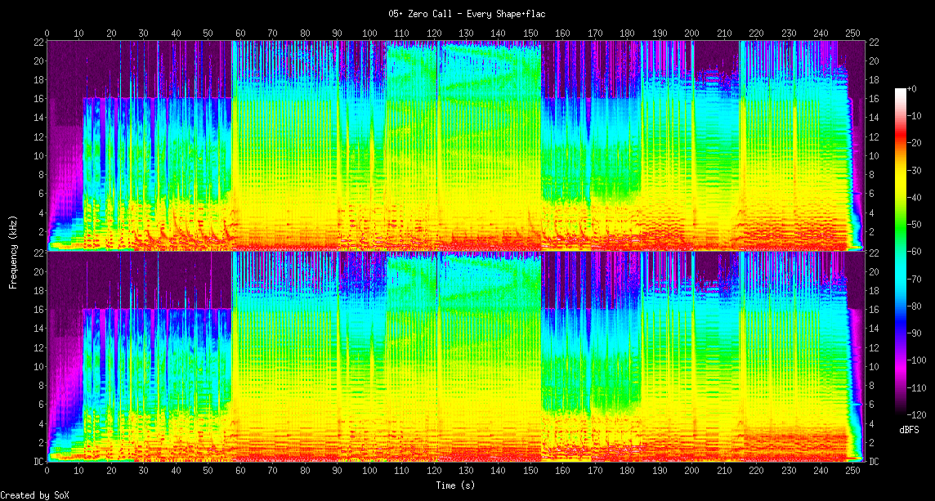Click the 16 kHz label on upper-left frequency axis
This screenshot has width=935, height=501.
point(37,99)
